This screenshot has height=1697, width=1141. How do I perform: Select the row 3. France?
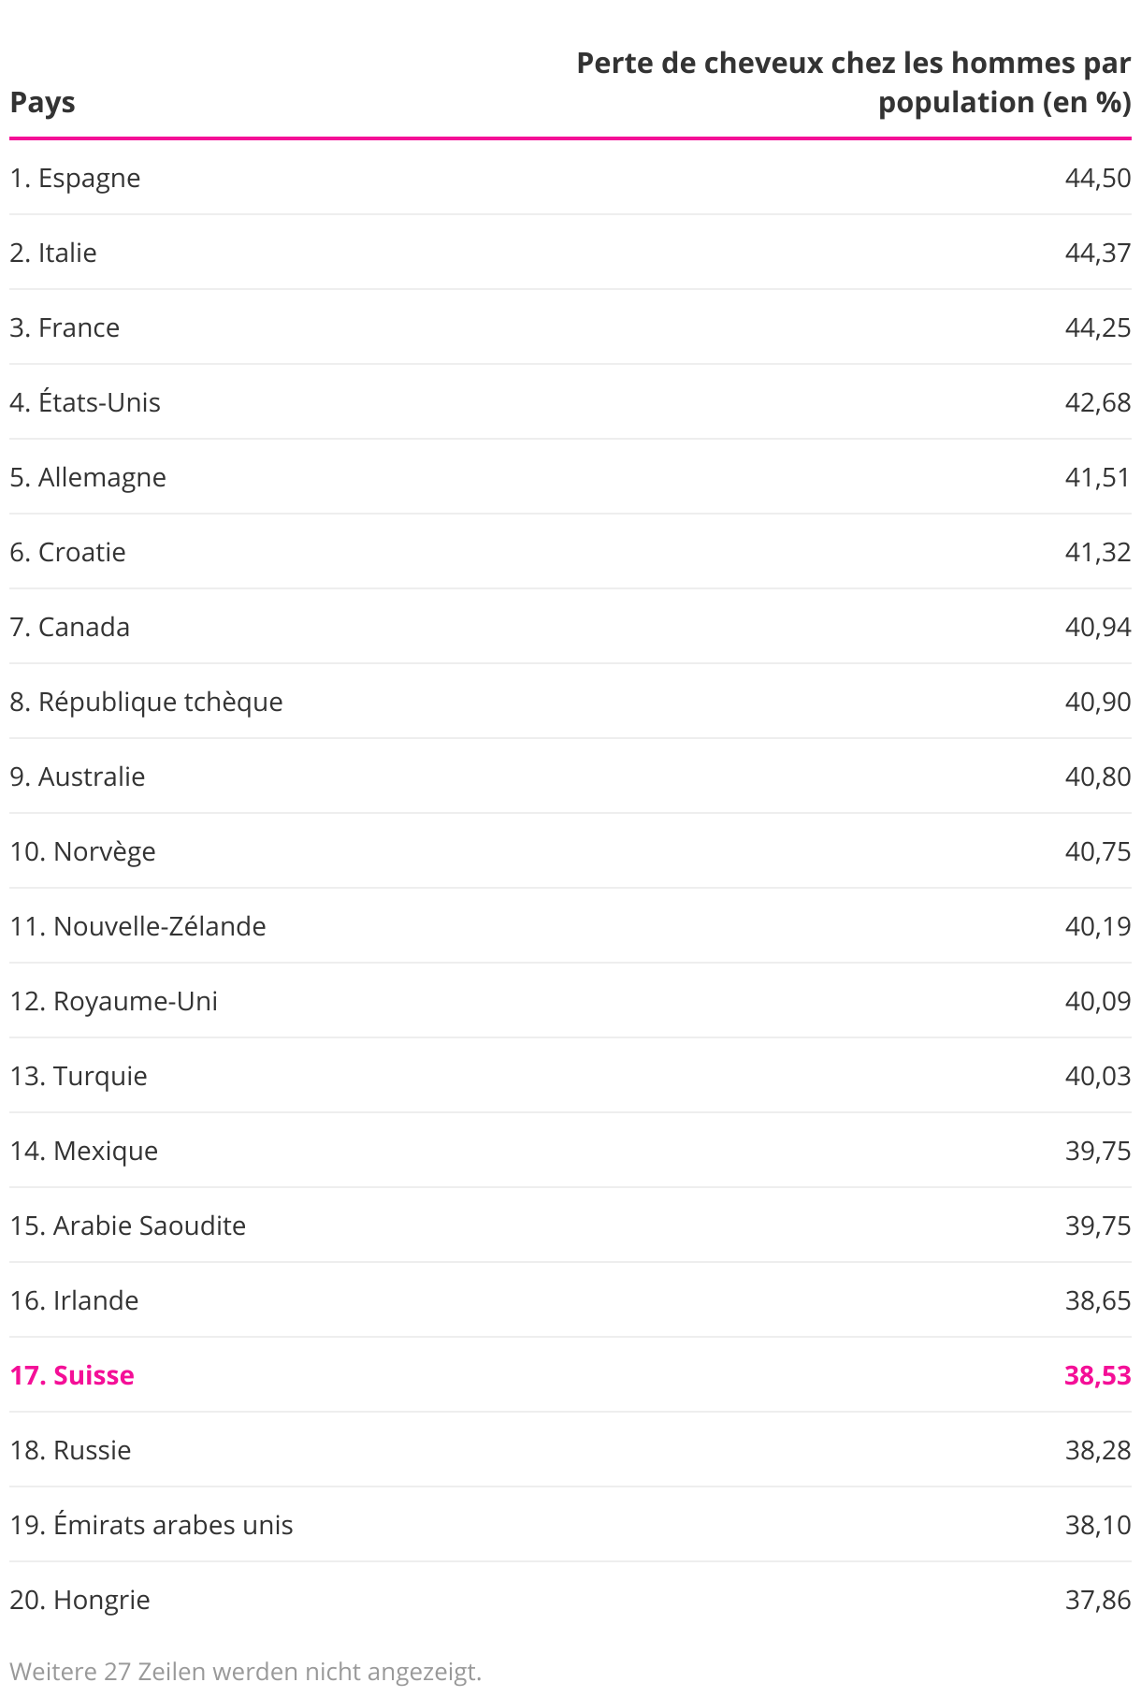[x=570, y=327]
